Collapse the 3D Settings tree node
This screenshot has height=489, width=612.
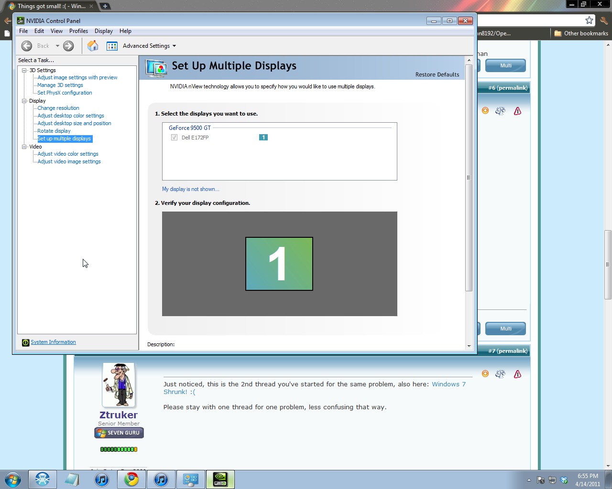point(24,70)
